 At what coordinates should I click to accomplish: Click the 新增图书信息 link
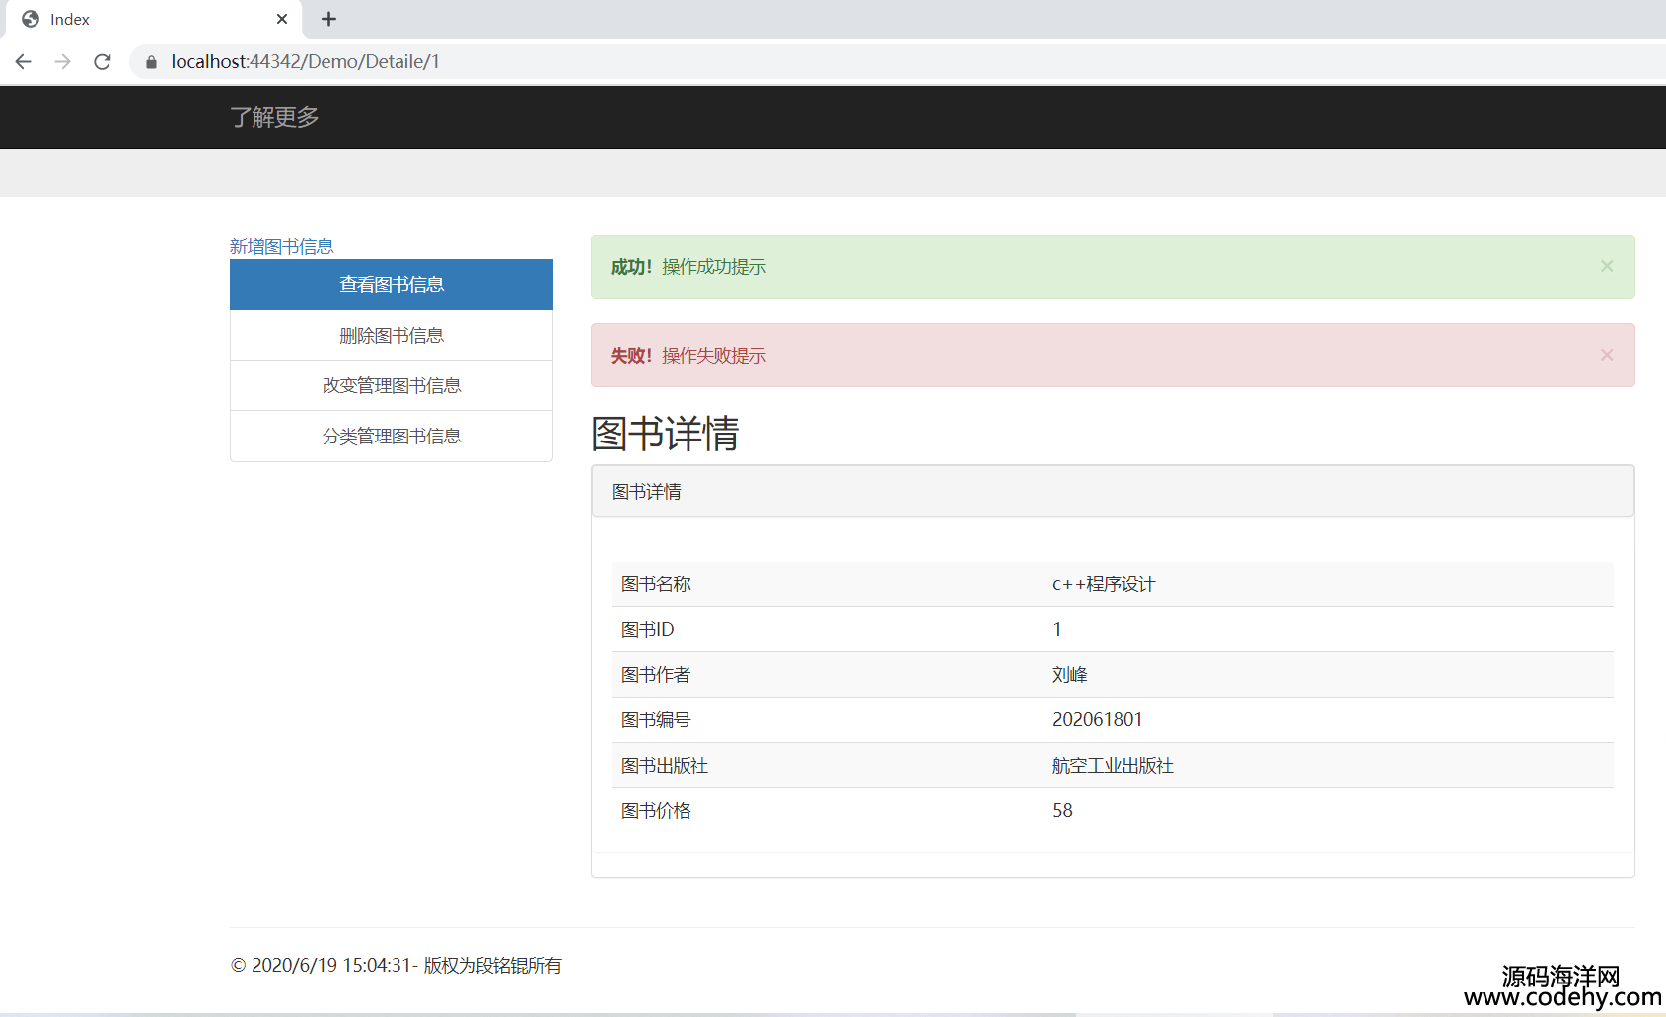point(281,246)
